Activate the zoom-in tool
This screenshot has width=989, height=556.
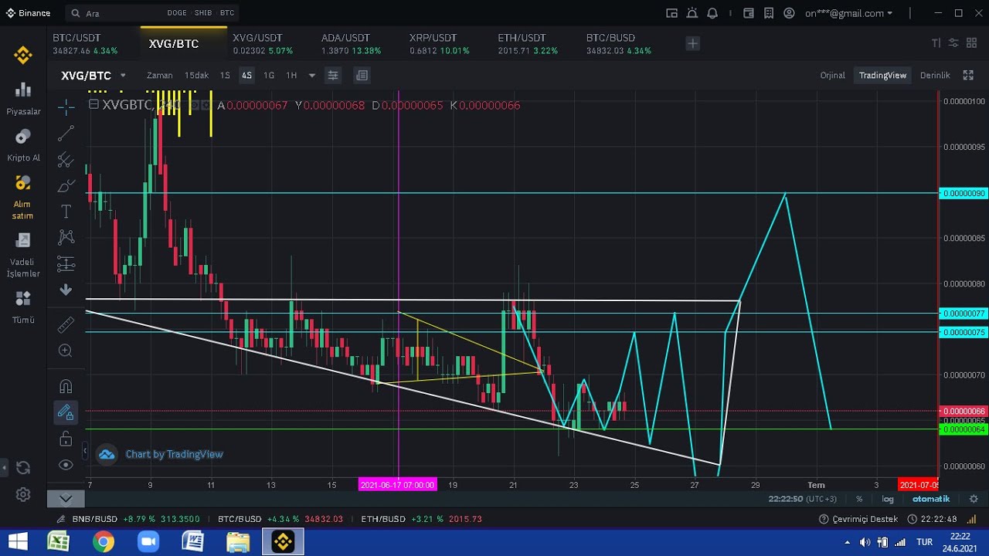click(x=66, y=351)
